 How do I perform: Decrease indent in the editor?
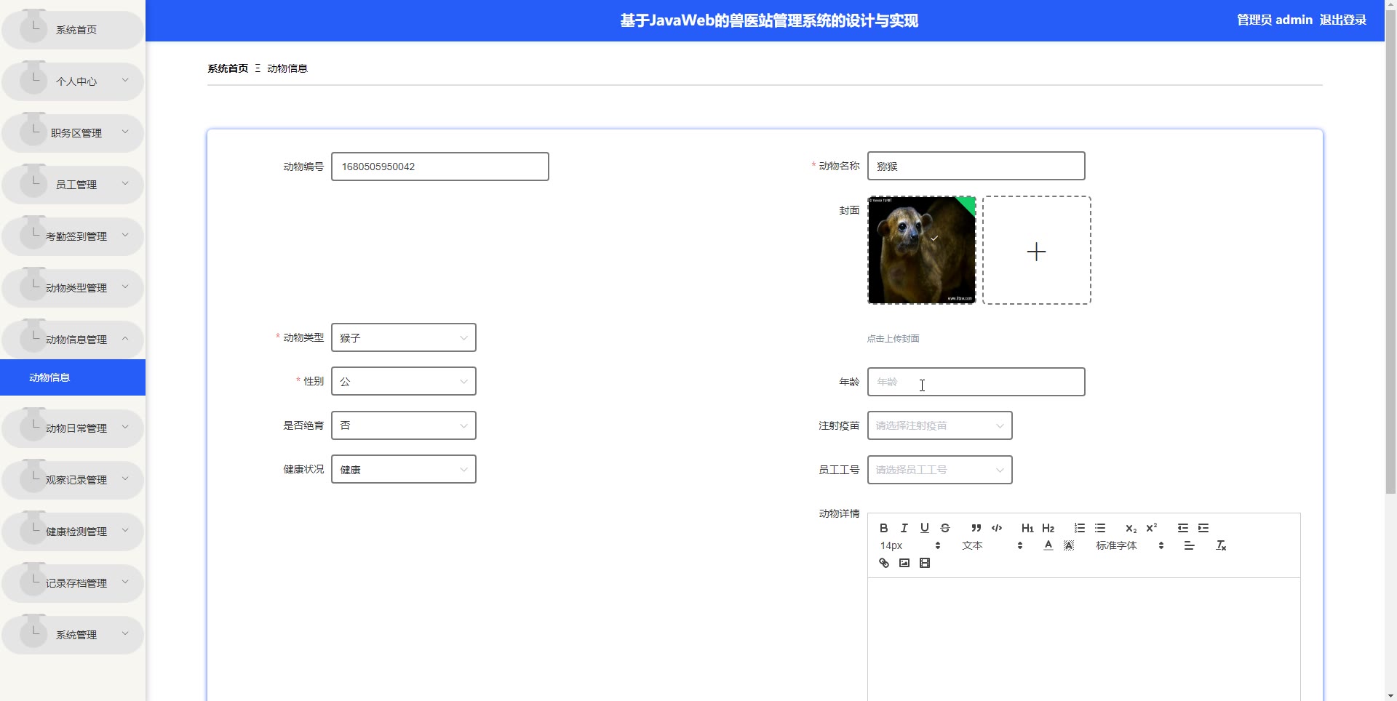point(1182,528)
